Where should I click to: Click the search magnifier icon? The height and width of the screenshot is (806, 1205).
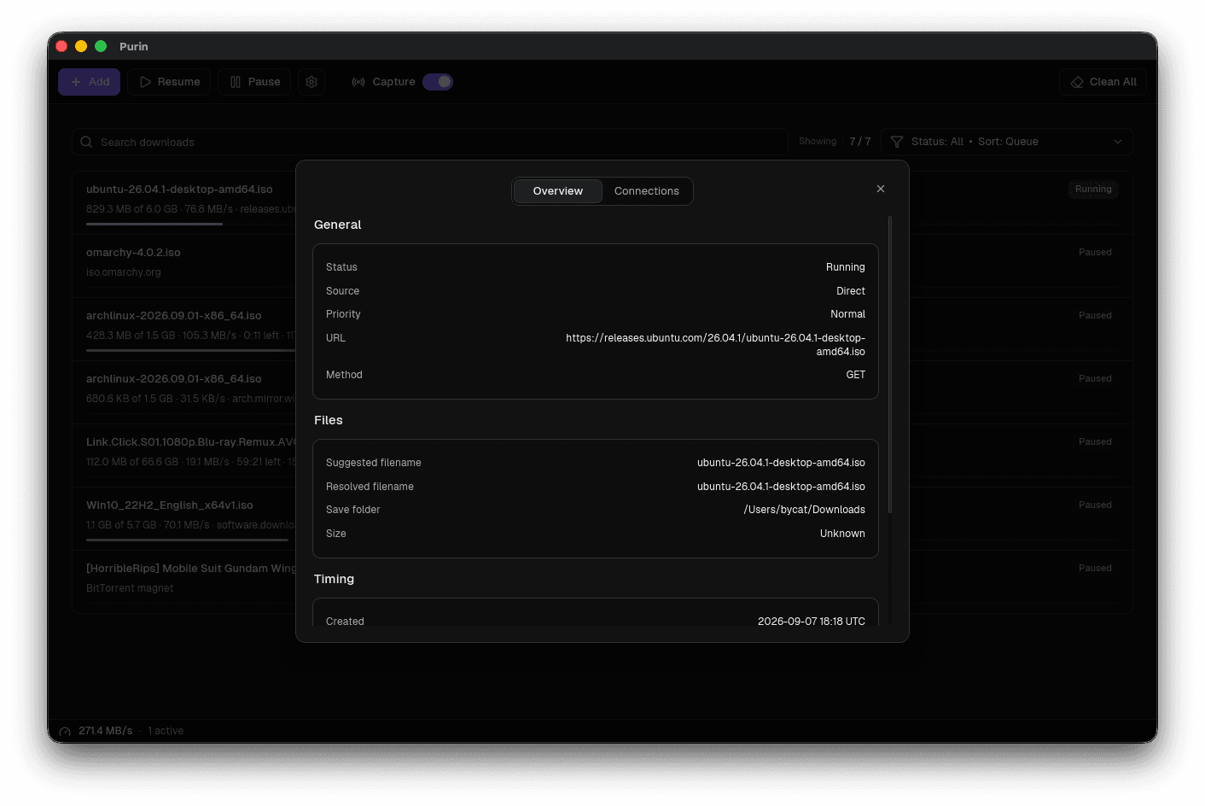(x=86, y=142)
